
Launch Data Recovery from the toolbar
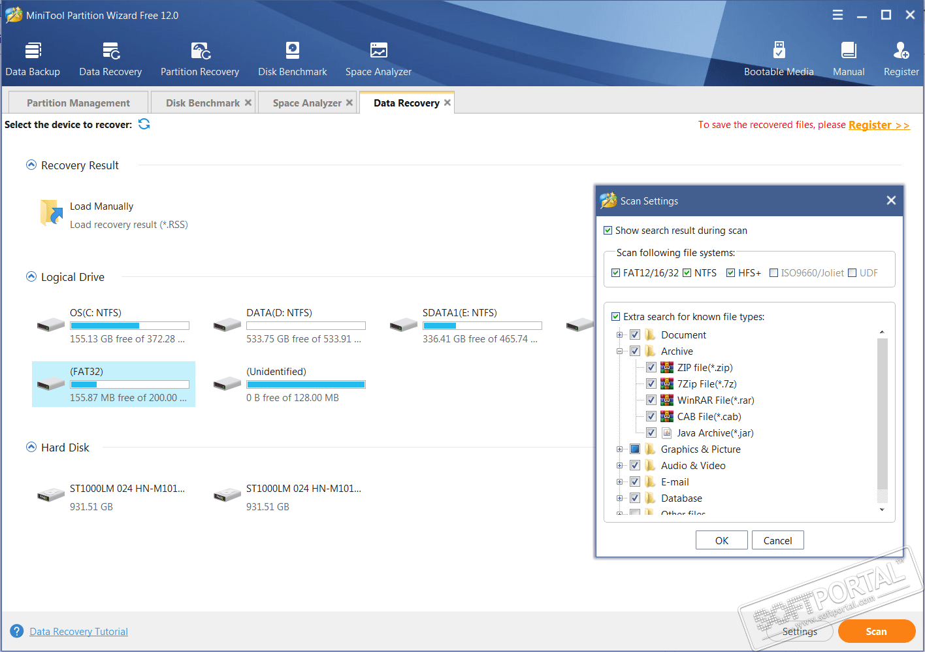coord(110,59)
